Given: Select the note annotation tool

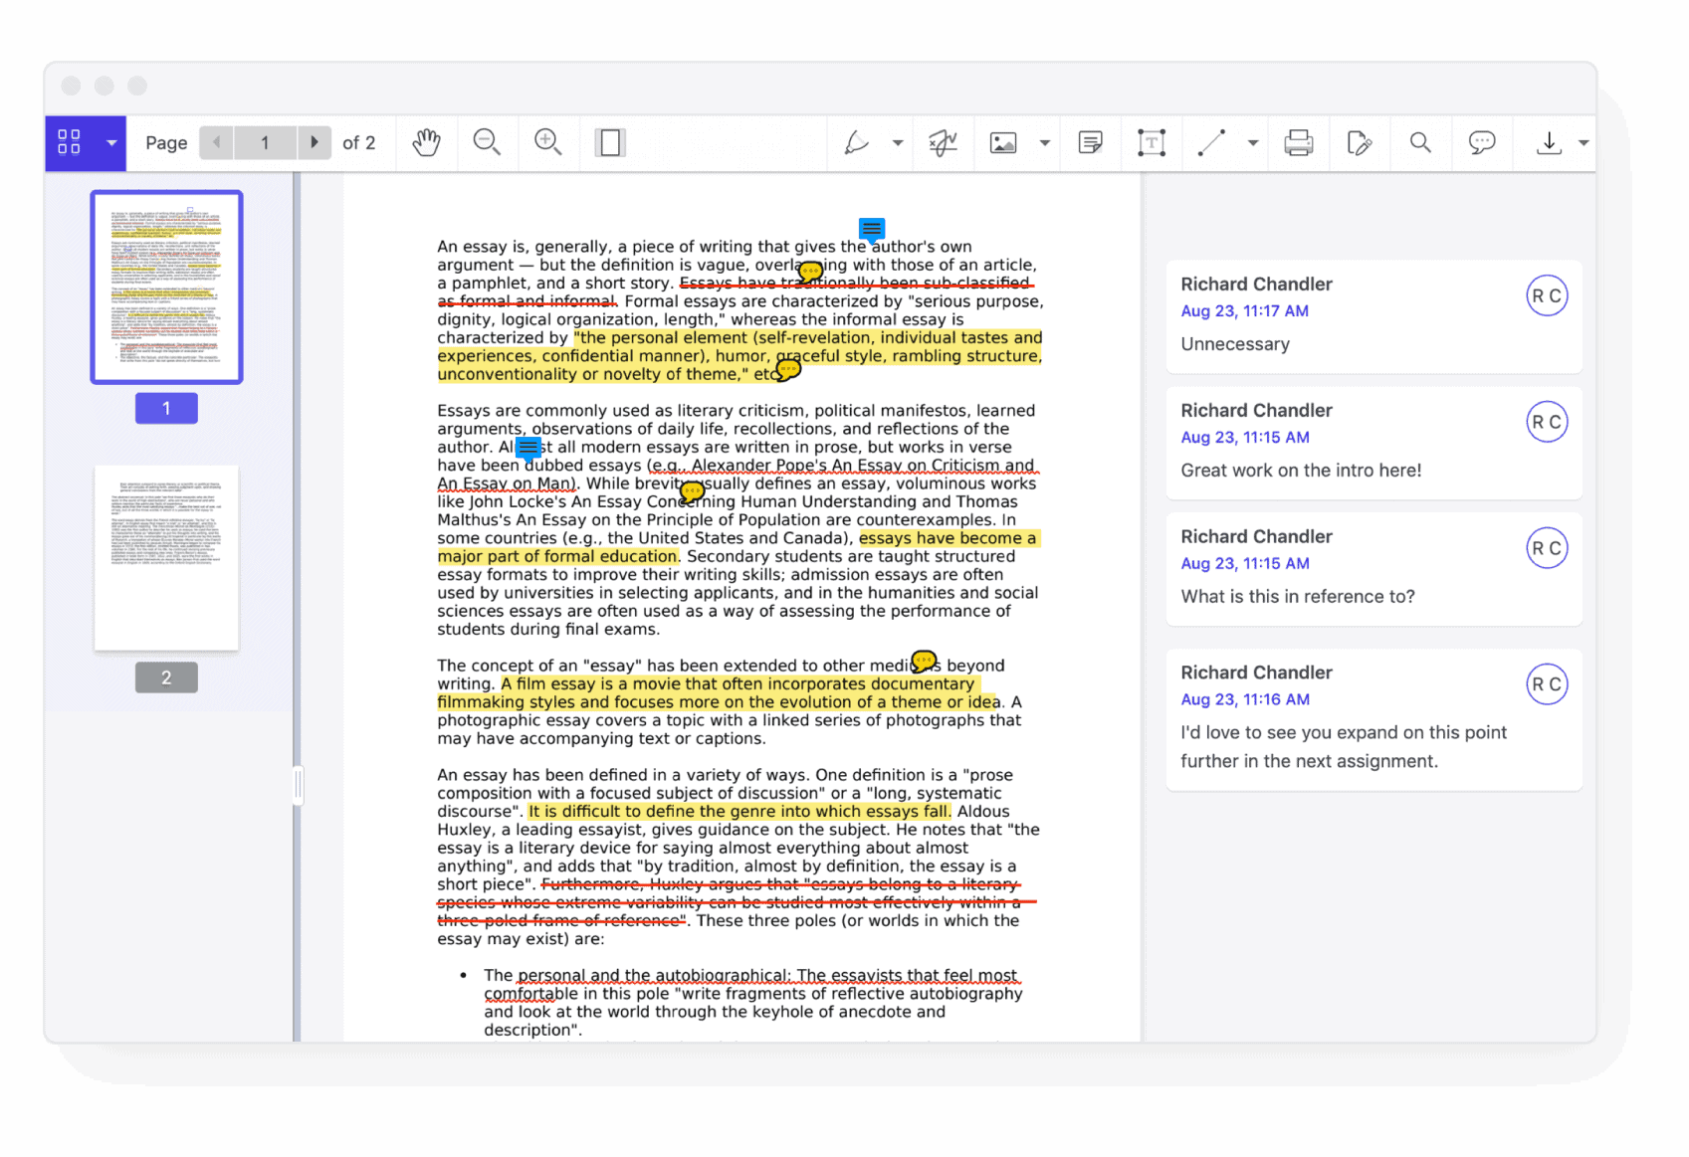Looking at the screenshot, I should click(x=1091, y=142).
